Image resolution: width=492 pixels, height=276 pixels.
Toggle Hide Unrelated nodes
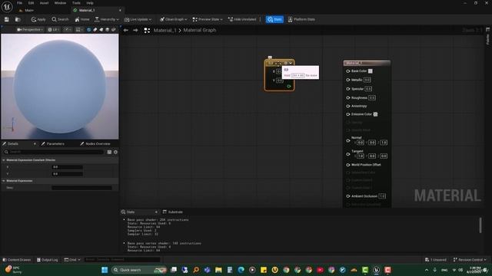[242, 19]
